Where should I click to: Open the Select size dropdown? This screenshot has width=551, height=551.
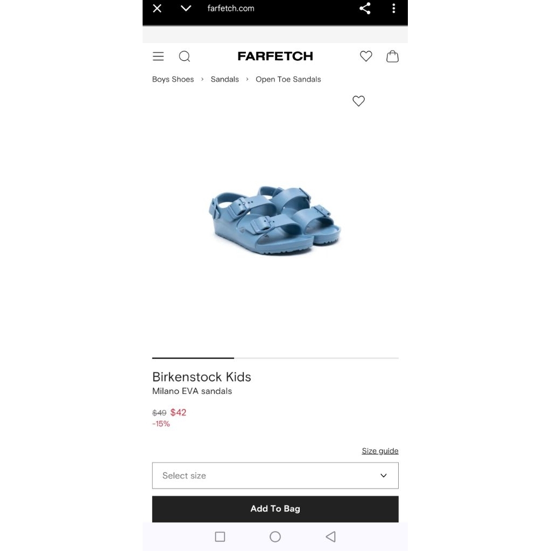[x=275, y=476]
